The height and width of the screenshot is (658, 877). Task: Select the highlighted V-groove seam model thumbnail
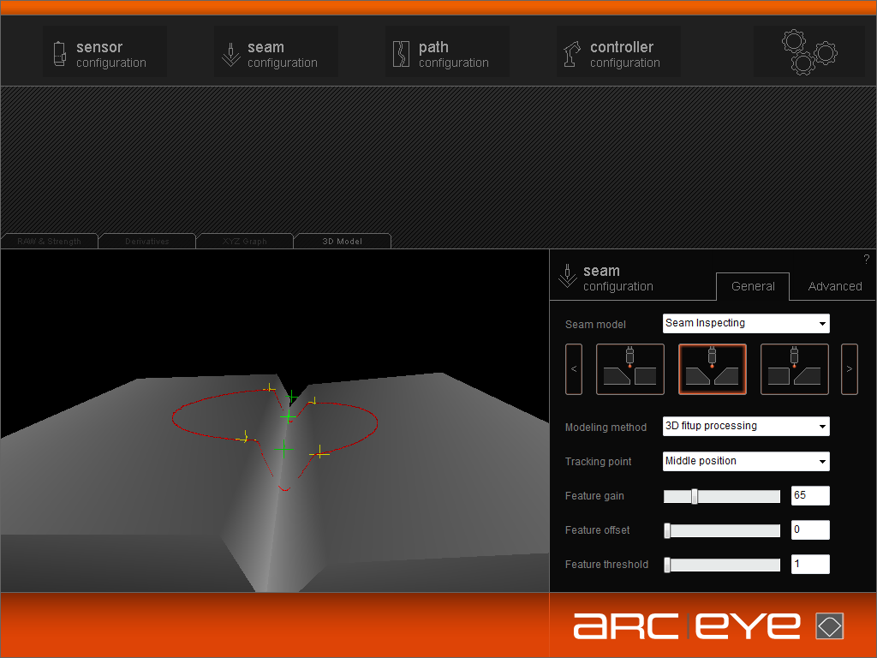712,369
